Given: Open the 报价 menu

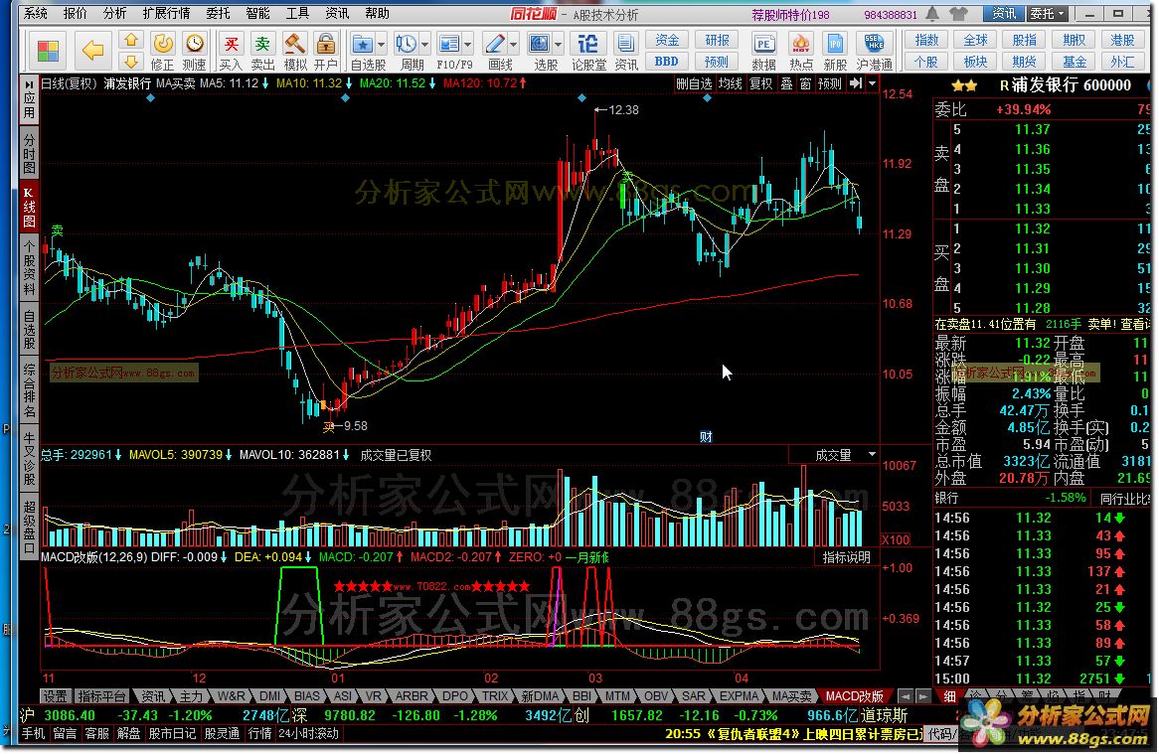Looking at the screenshot, I should point(75,13).
